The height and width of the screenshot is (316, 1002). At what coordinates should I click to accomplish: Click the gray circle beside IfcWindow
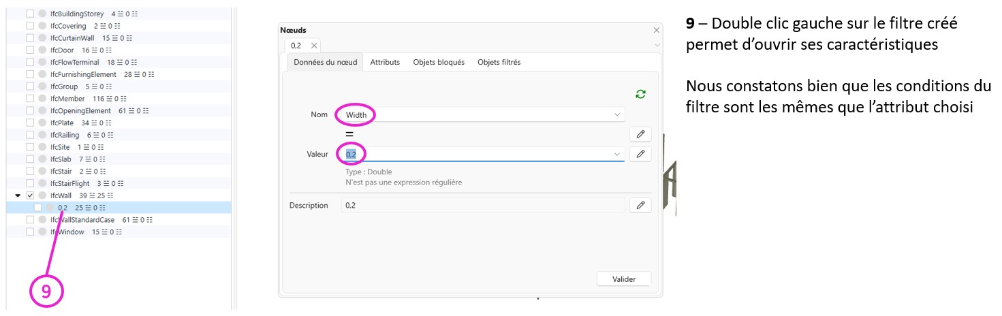point(42,232)
